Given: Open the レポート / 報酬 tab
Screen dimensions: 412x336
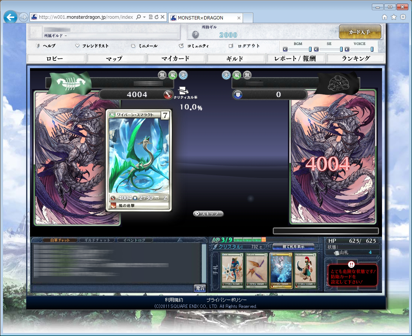Looking at the screenshot, I should 296,58.
